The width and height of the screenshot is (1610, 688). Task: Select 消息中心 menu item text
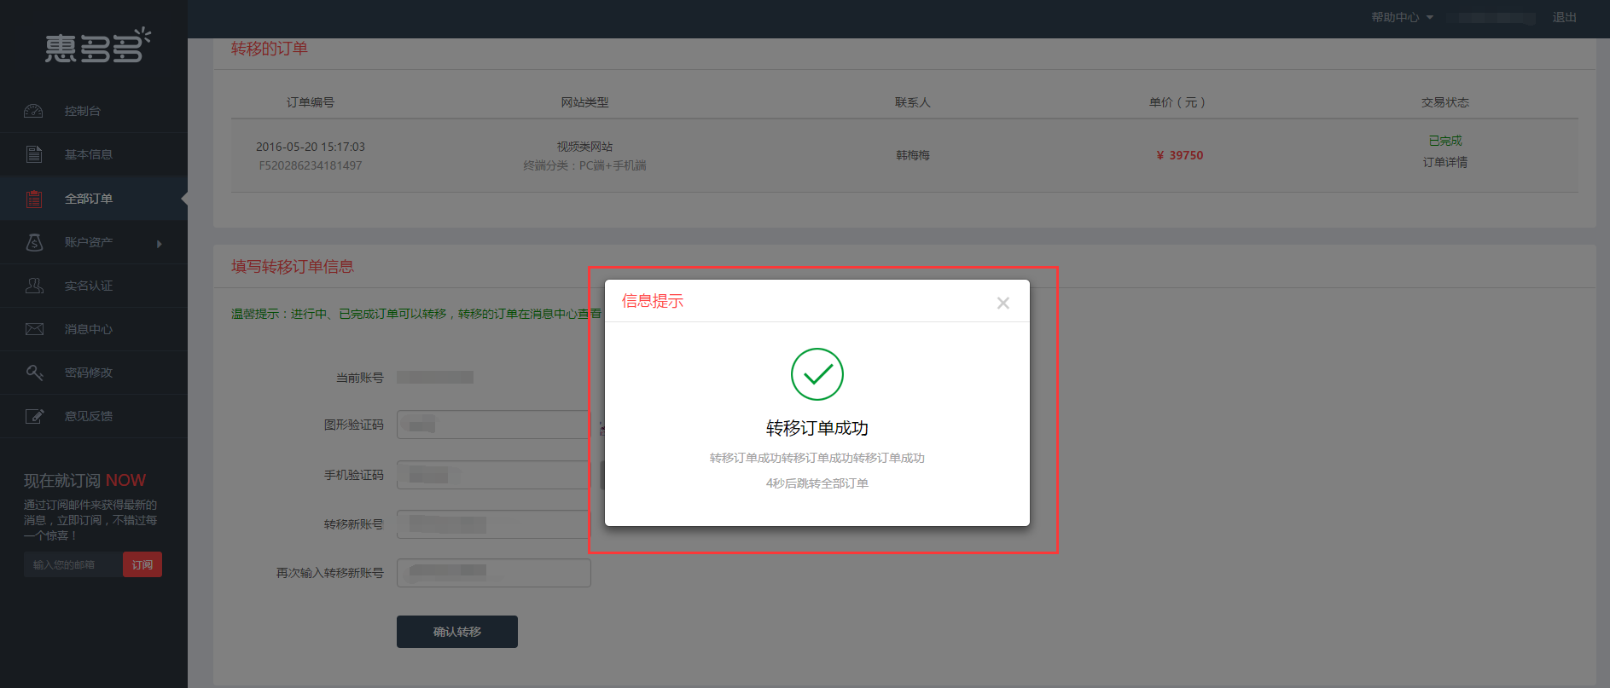89,329
